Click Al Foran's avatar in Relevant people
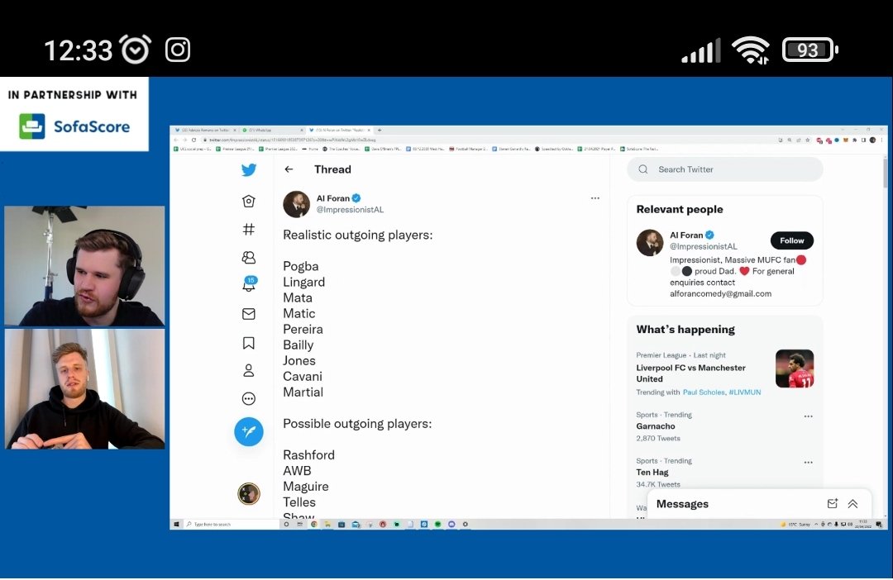The height and width of the screenshot is (580, 893). [x=650, y=242]
